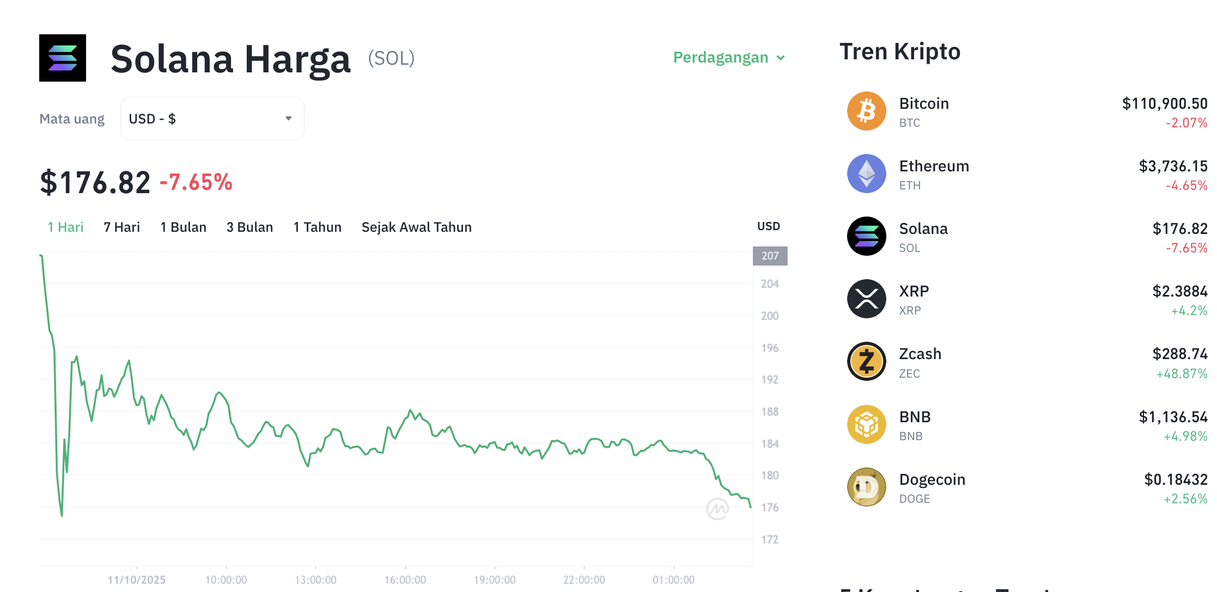Switch to the 7 Hari chart range
Viewport: 1217px width, 592px height.
(x=121, y=227)
